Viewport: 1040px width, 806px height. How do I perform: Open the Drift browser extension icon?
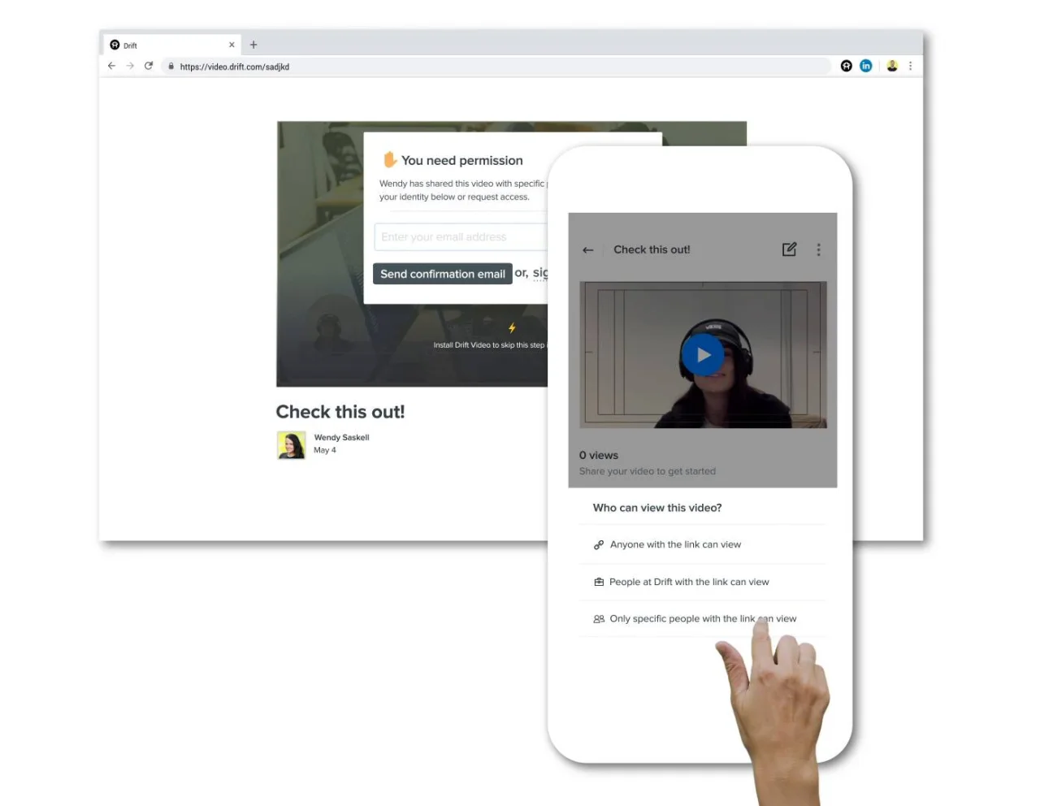(847, 66)
